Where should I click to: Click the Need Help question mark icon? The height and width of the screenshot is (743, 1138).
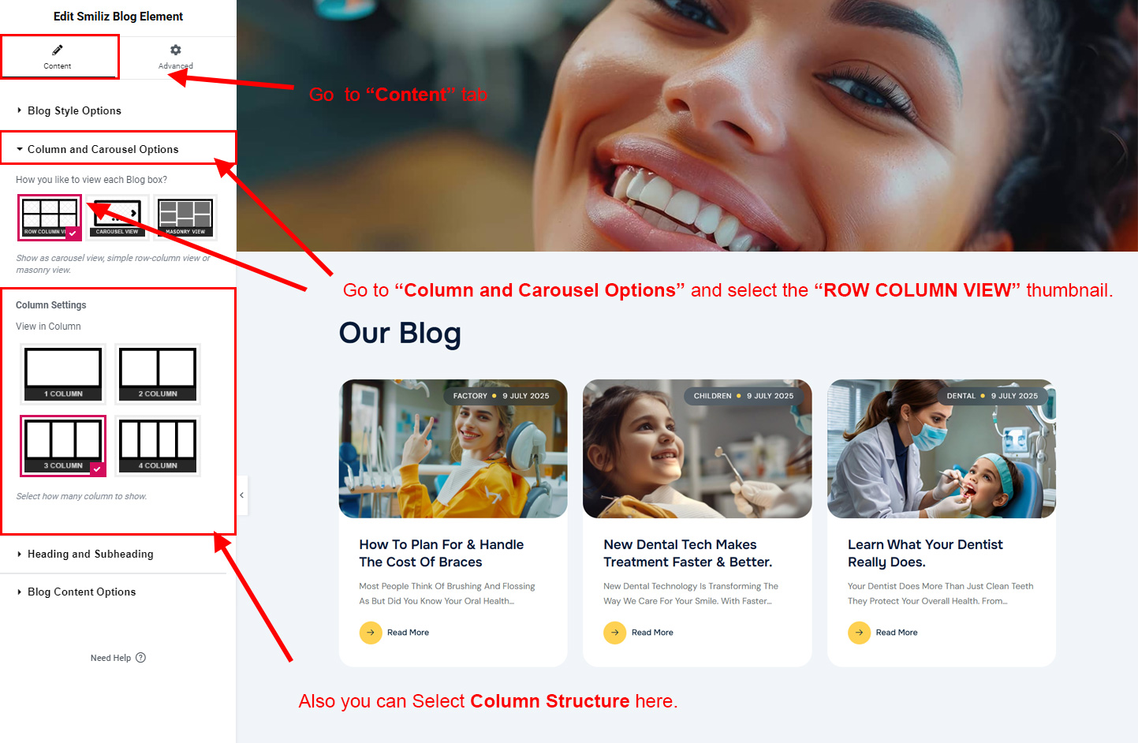[140, 658]
